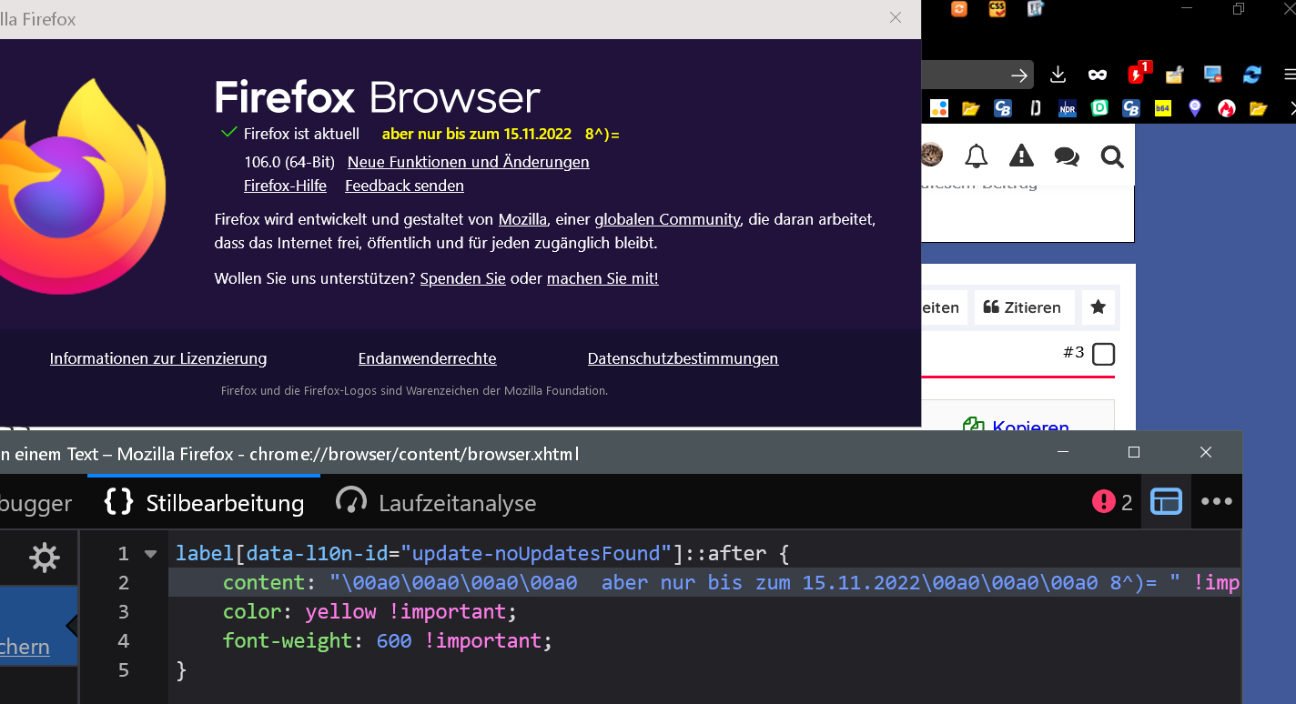Open the folder-with-wrench extension icon
1296x704 pixels.
click(x=1174, y=75)
